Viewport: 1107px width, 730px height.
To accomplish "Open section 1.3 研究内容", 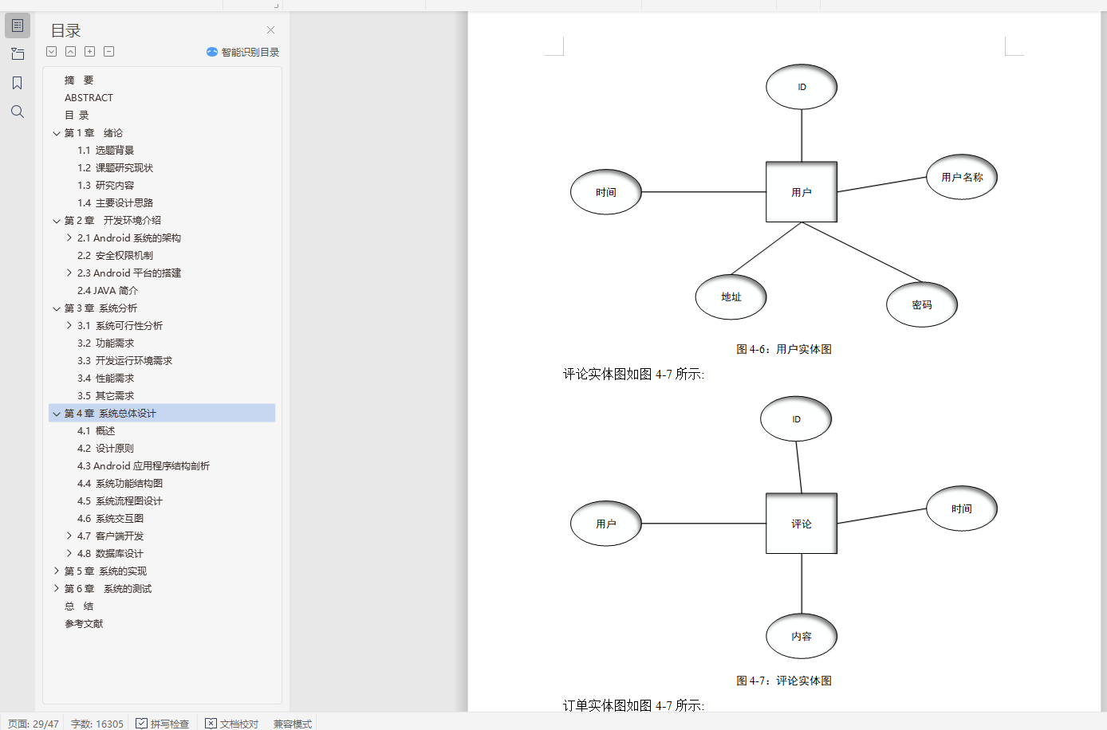I will point(105,186).
